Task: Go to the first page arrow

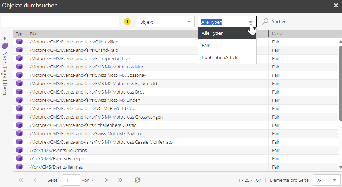Action: [21, 180]
